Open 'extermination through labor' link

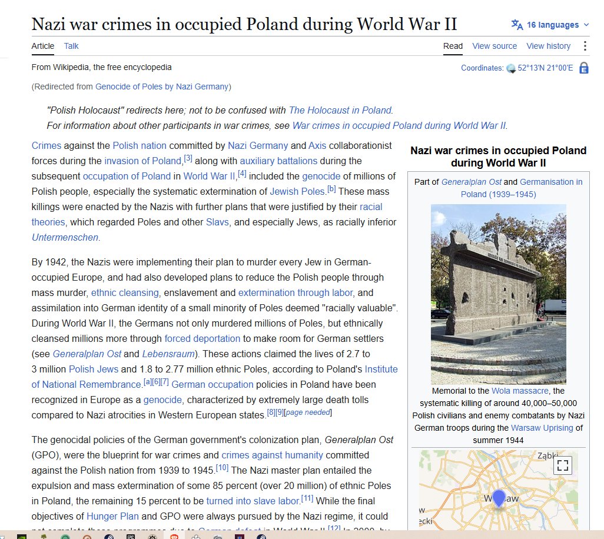pyautogui.click(x=296, y=293)
